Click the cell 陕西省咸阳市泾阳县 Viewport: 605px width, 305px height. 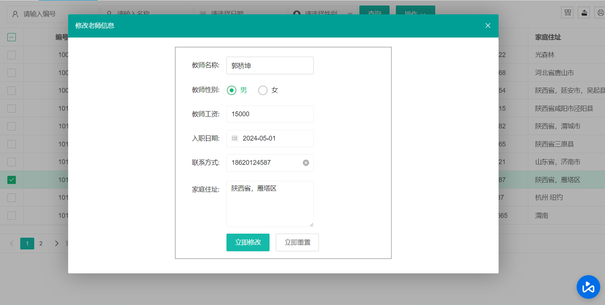click(564, 109)
